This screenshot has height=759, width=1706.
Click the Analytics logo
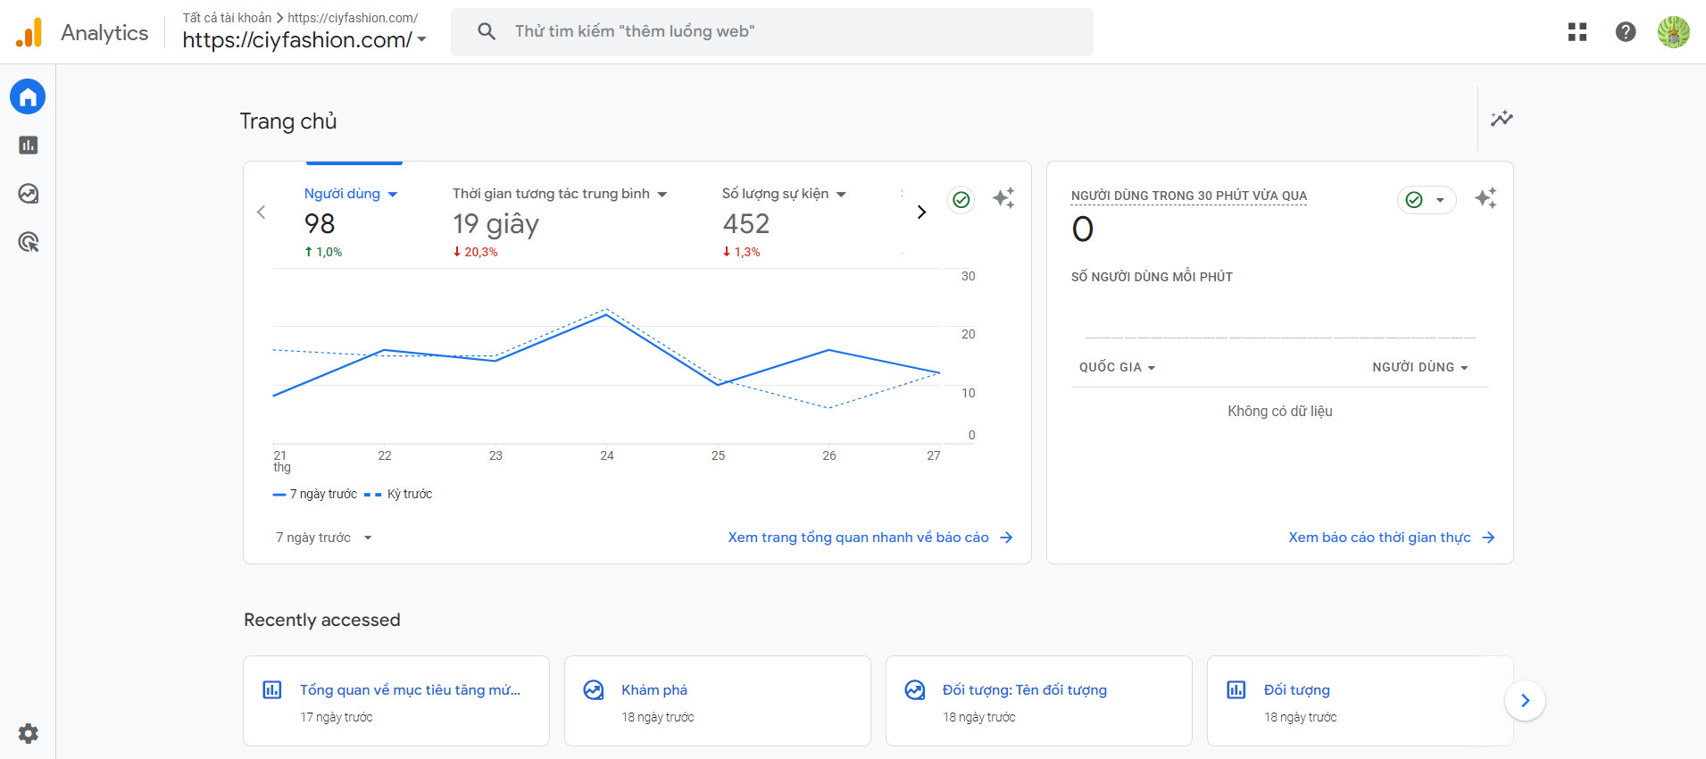pyautogui.click(x=29, y=32)
